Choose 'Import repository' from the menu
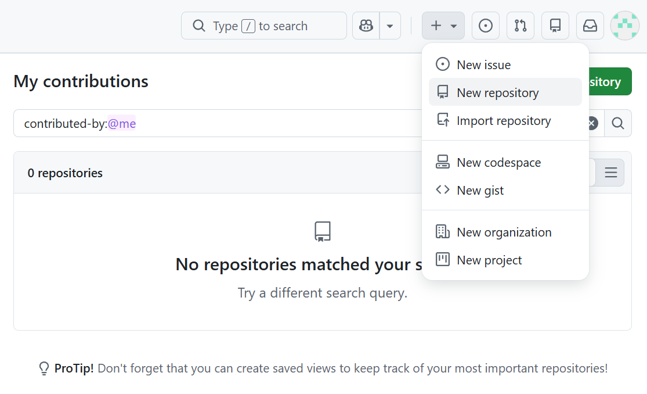The image size is (647, 394). click(x=505, y=120)
